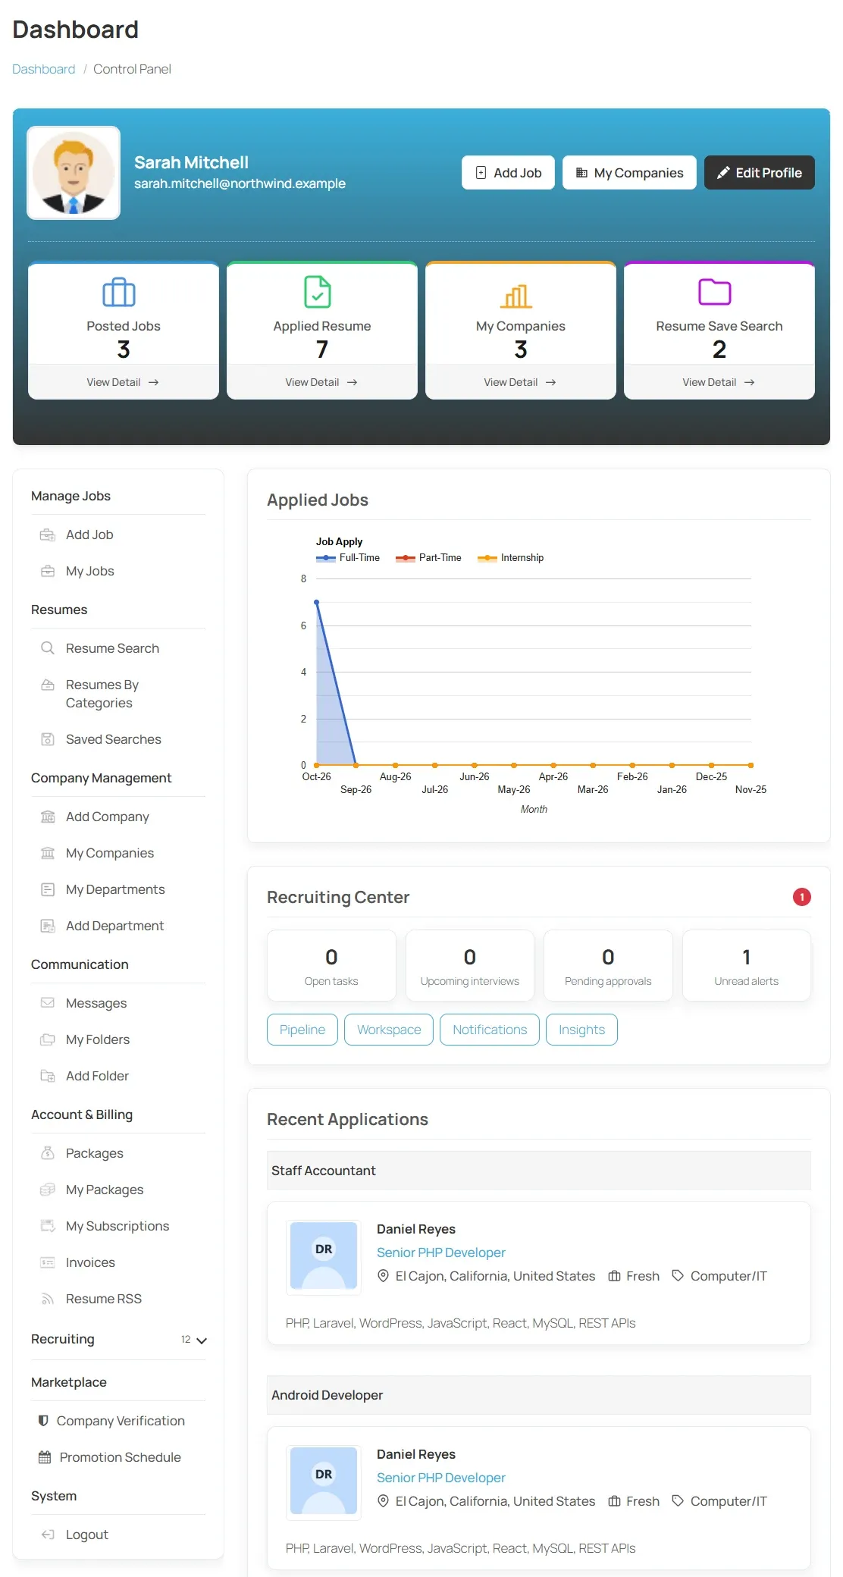This screenshot has height=1577, width=843.
Task: Click the Oct-26 Full-Time data point
Action: coord(316,602)
